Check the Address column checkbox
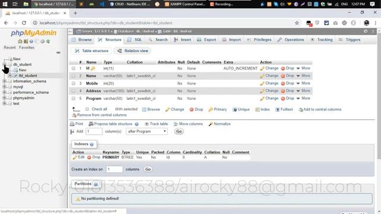This screenshot has height=214, width=381. (73, 91)
